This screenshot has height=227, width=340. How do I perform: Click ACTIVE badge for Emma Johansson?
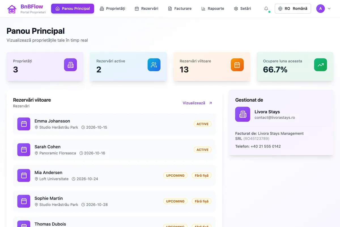pyautogui.click(x=203, y=124)
